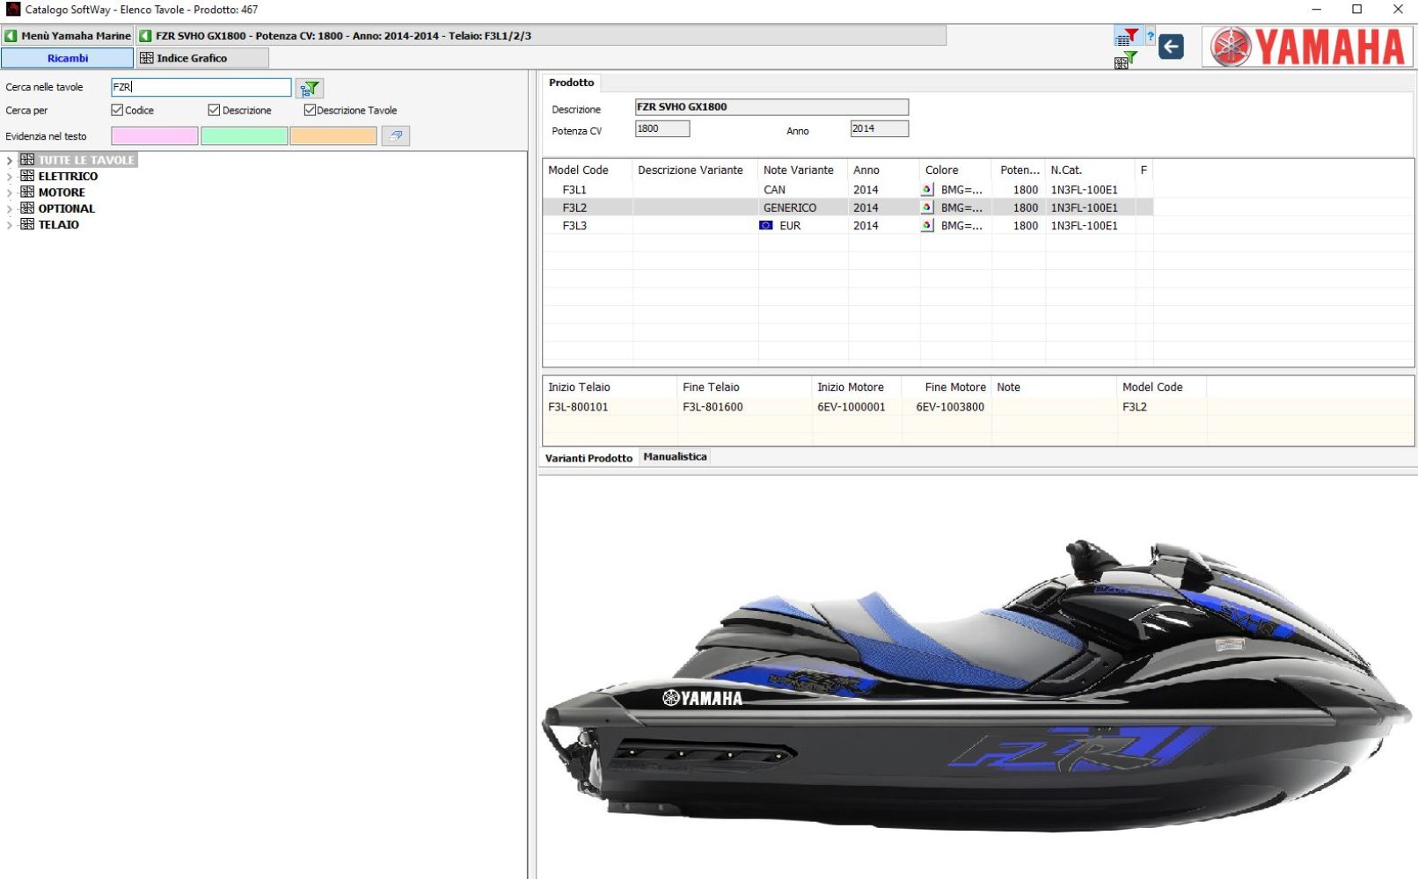Image resolution: width=1418 pixels, height=879 pixels.
Task: Return to Menù Yamaha Marine
Action: click(x=68, y=36)
